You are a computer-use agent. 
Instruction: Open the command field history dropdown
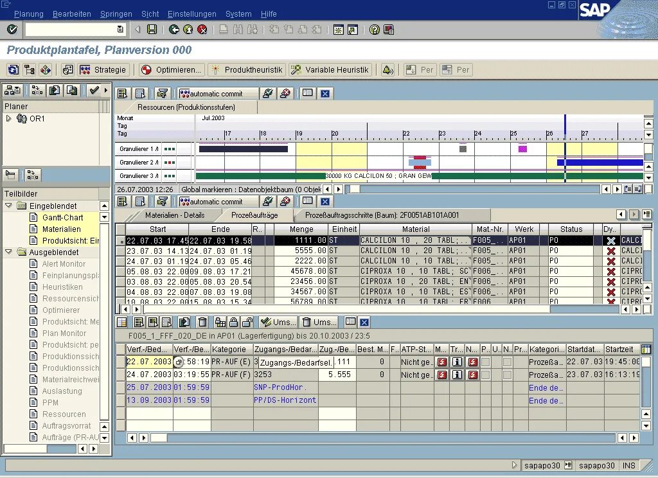point(120,30)
